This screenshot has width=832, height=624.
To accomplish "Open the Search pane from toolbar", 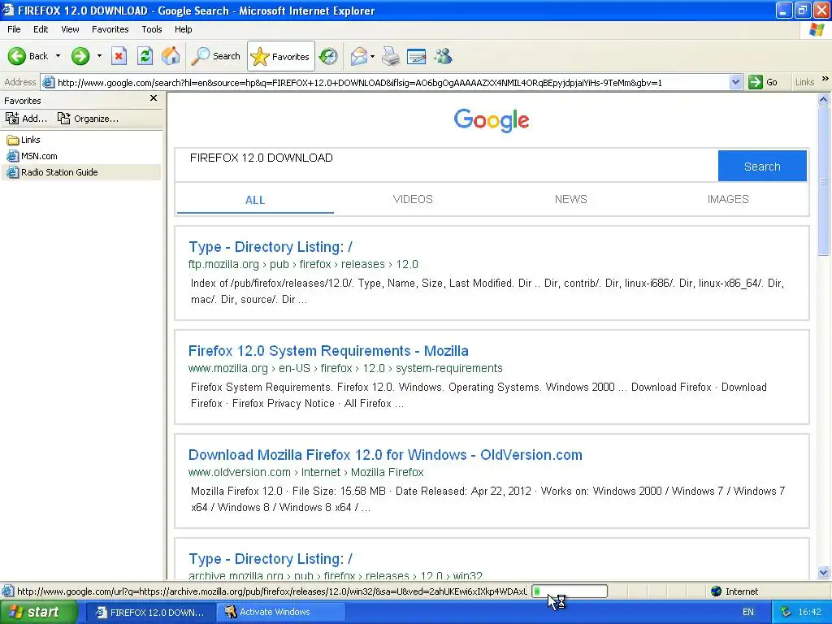I will [x=215, y=56].
